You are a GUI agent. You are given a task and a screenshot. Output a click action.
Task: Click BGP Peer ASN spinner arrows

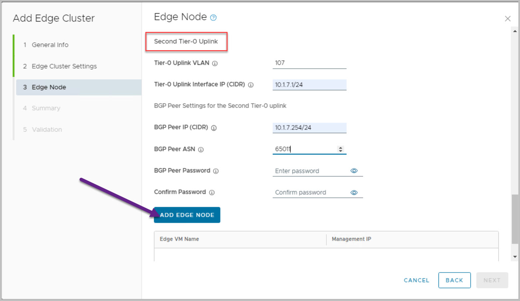point(340,149)
